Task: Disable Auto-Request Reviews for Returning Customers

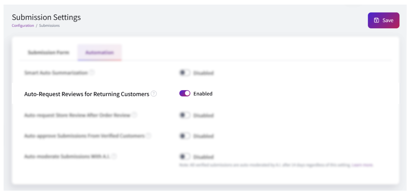Action: click(185, 93)
